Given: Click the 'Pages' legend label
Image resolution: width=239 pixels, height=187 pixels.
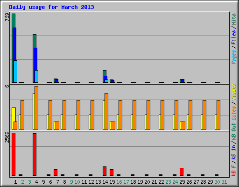Looking at the screenshot, I should click(x=233, y=57).
